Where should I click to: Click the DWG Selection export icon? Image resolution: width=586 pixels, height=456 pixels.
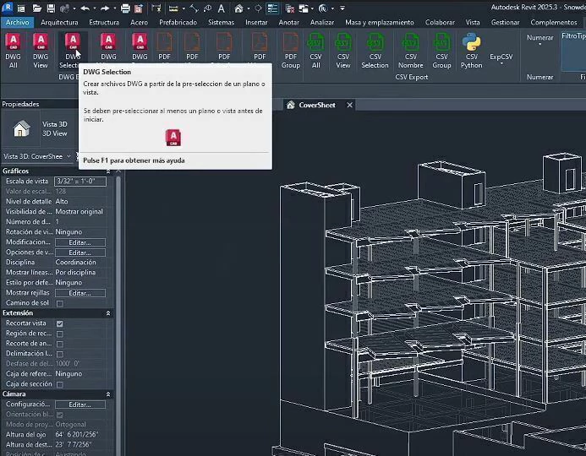coord(73,41)
